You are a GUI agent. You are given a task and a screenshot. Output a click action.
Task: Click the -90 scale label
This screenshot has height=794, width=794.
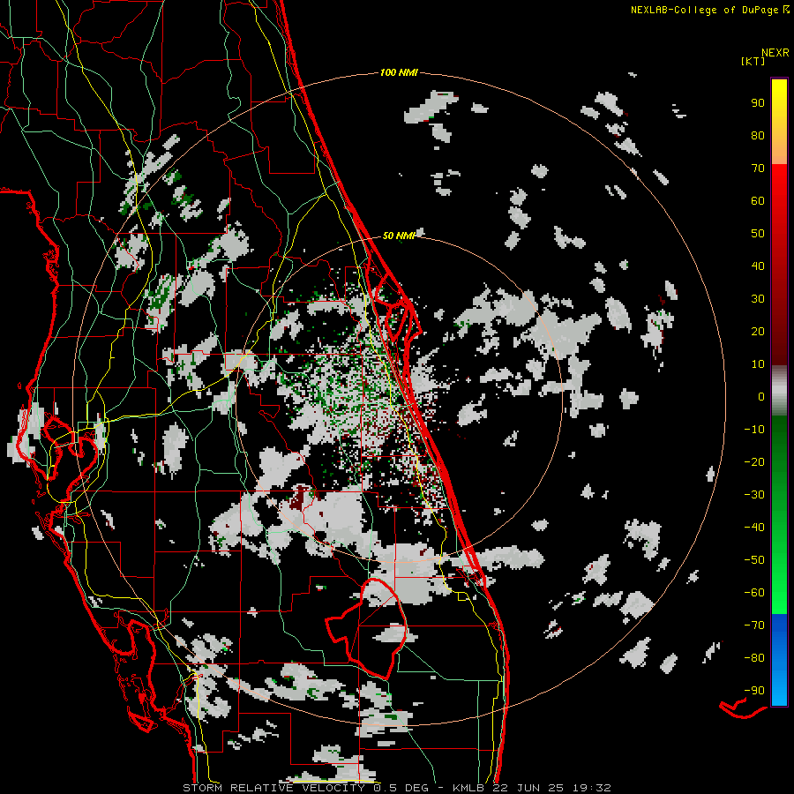pyautogui.click(x=754, y=691)
